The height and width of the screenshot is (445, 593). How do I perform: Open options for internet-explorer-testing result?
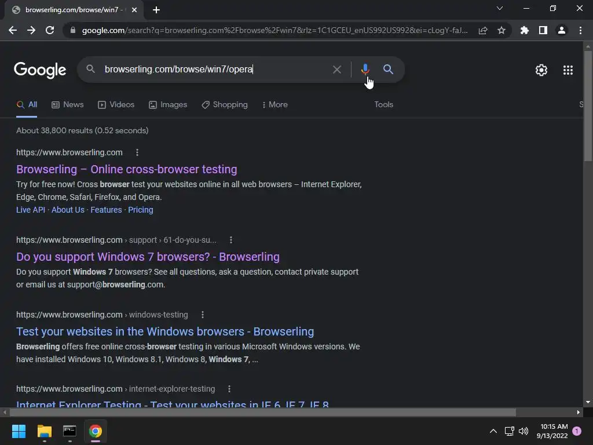[x=229, y=389]
